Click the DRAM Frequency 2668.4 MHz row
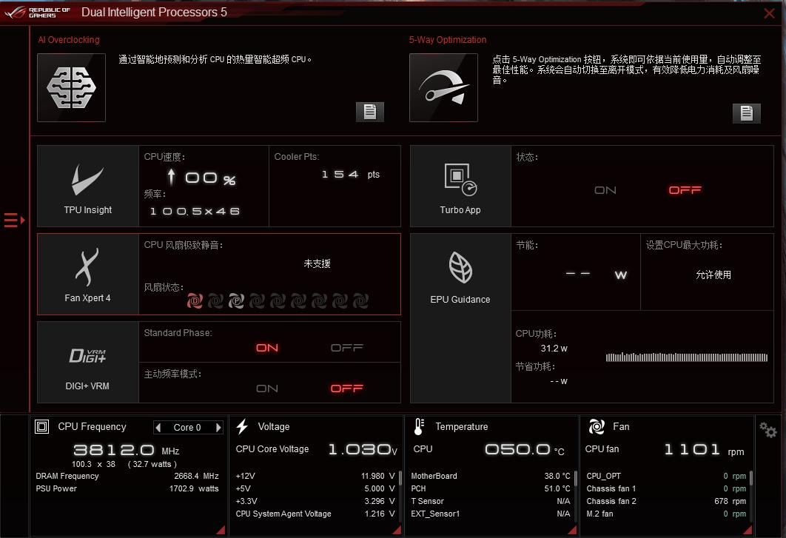This screenshot has height=538, width=786. [x=127, y=476]
